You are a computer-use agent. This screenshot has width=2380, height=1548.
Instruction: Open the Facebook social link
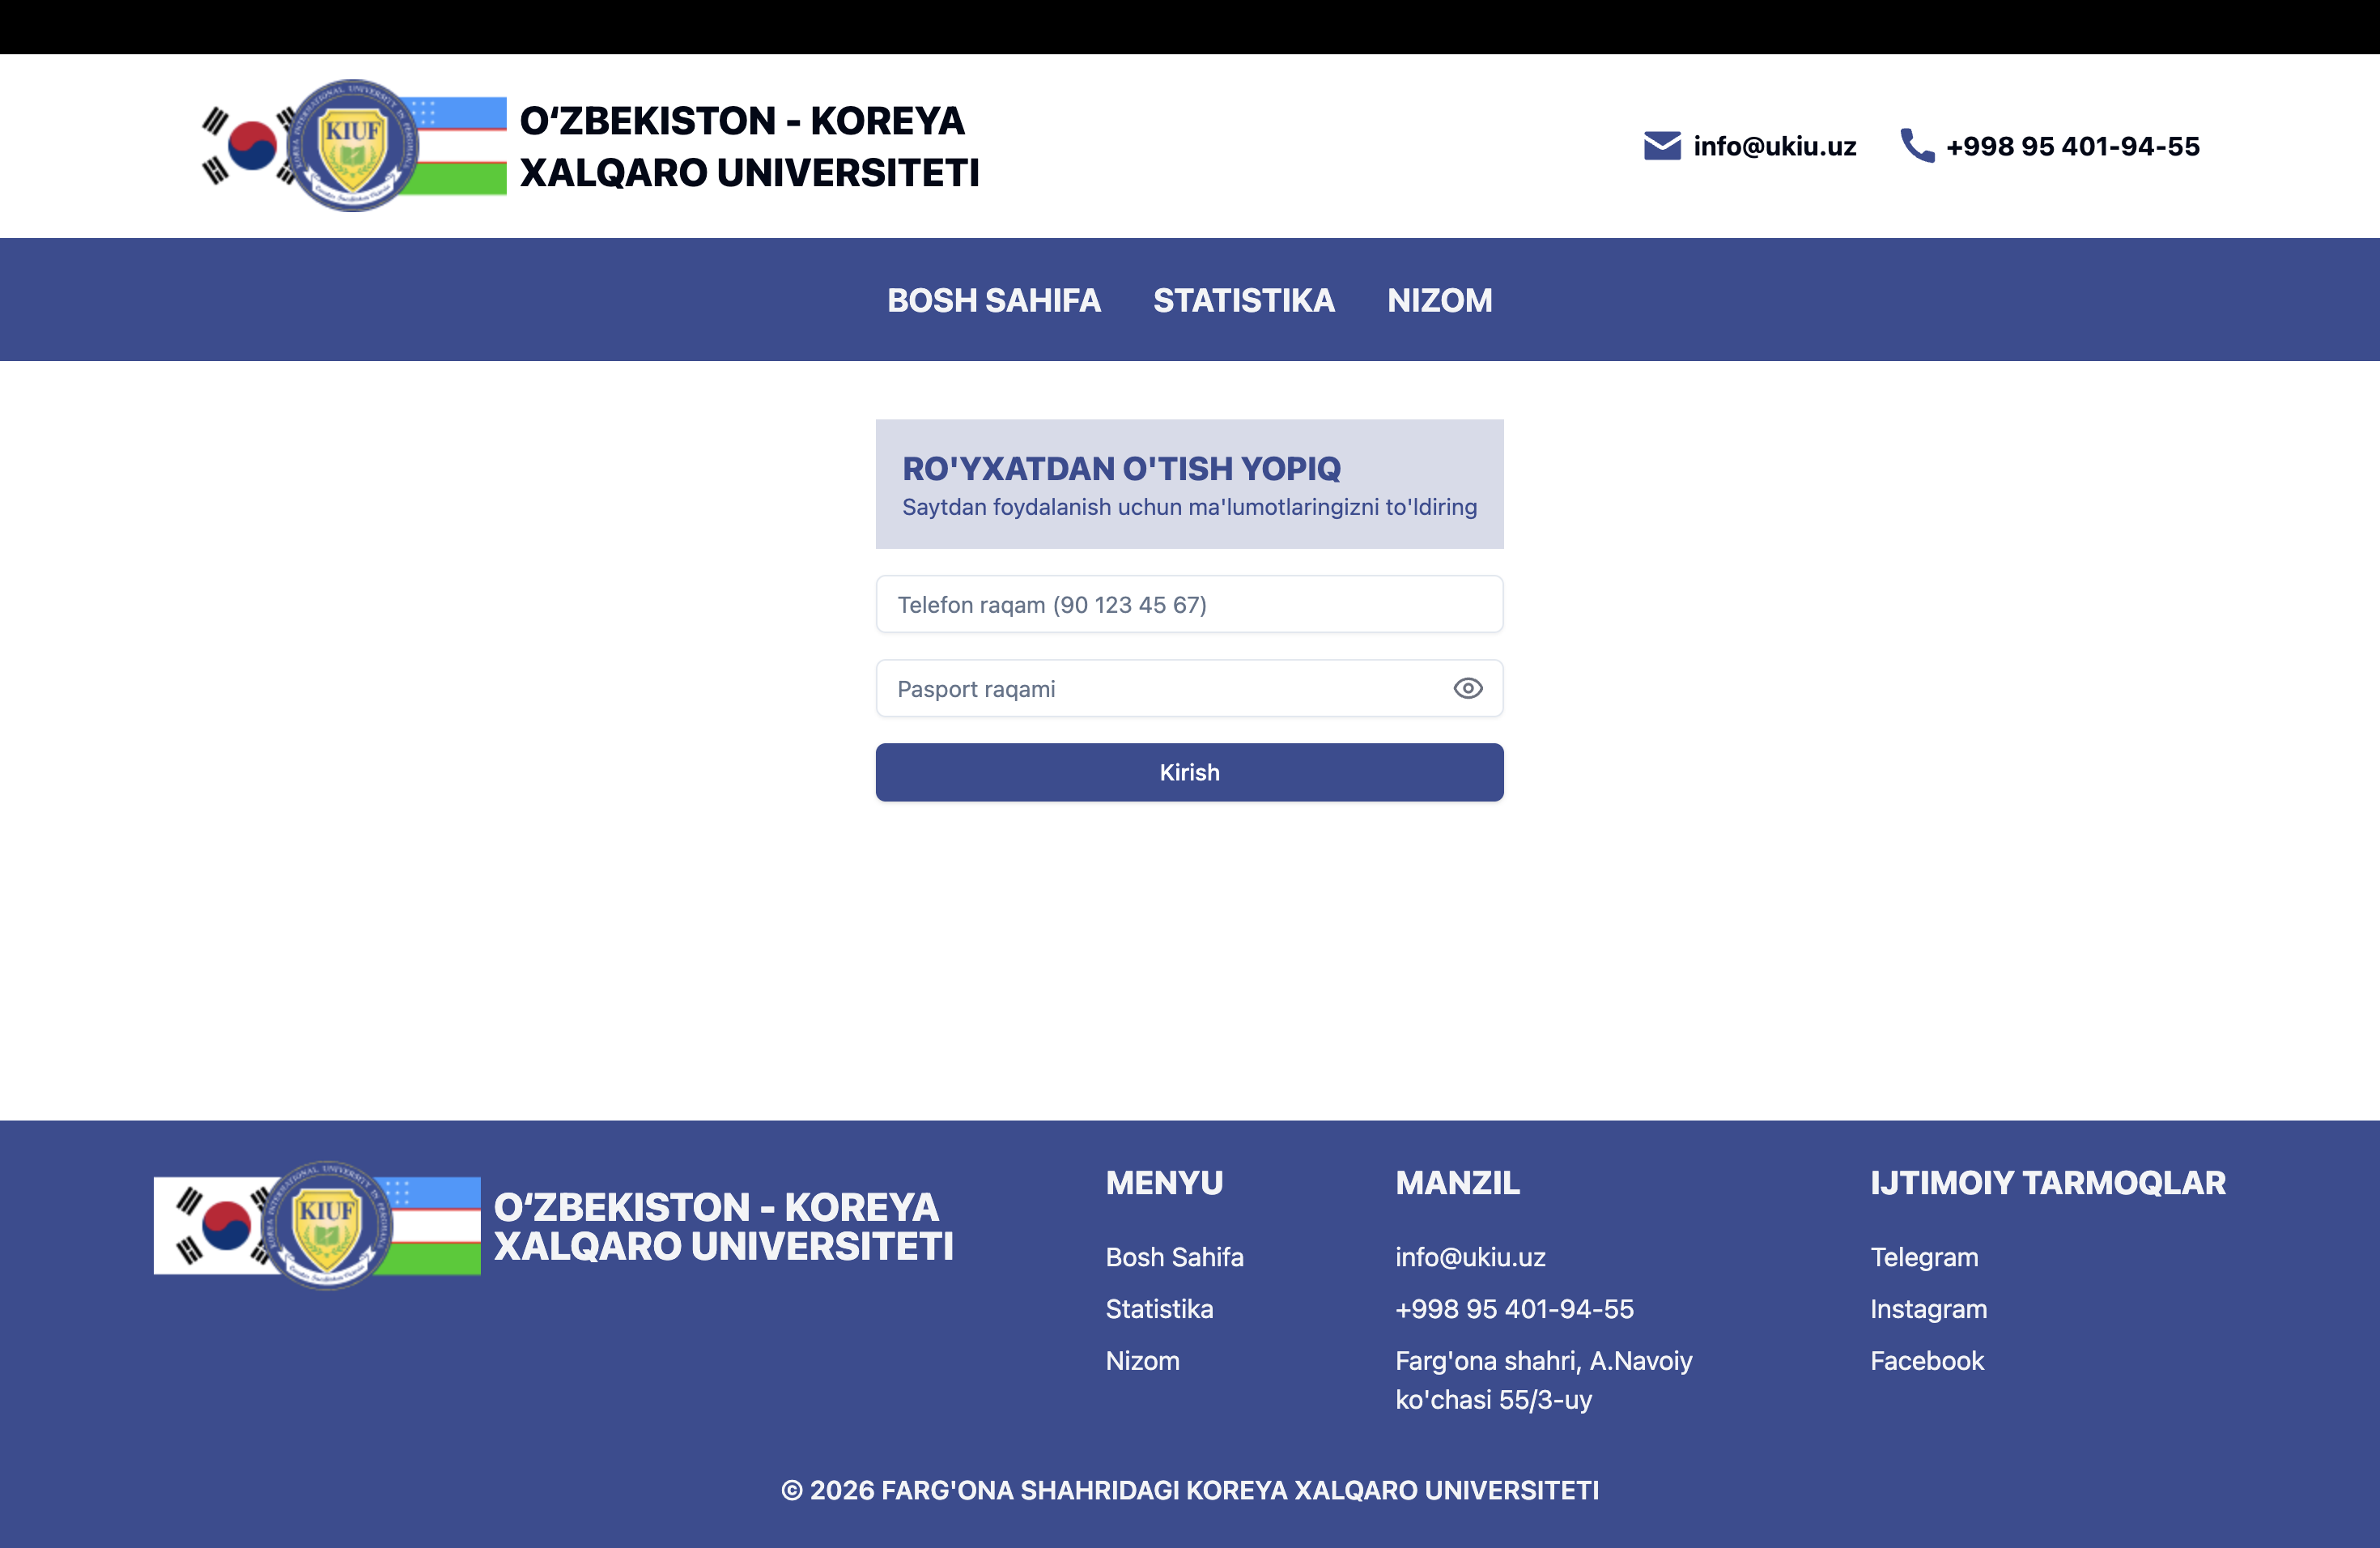tap(1926, 1361)
